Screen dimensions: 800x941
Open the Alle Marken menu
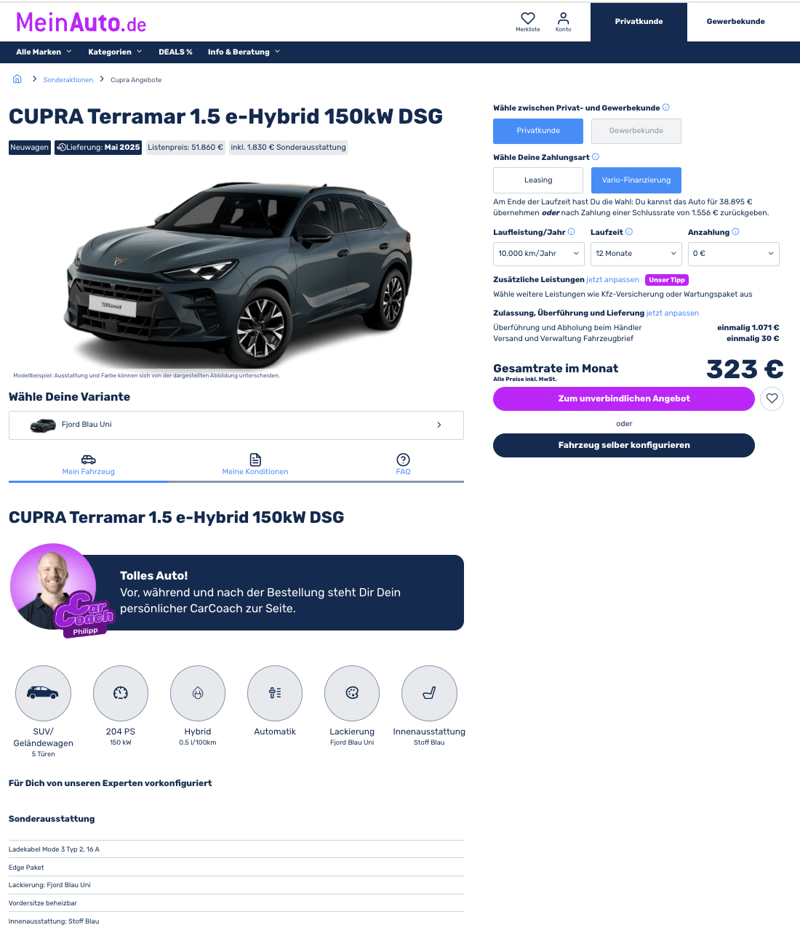[44, 52]
